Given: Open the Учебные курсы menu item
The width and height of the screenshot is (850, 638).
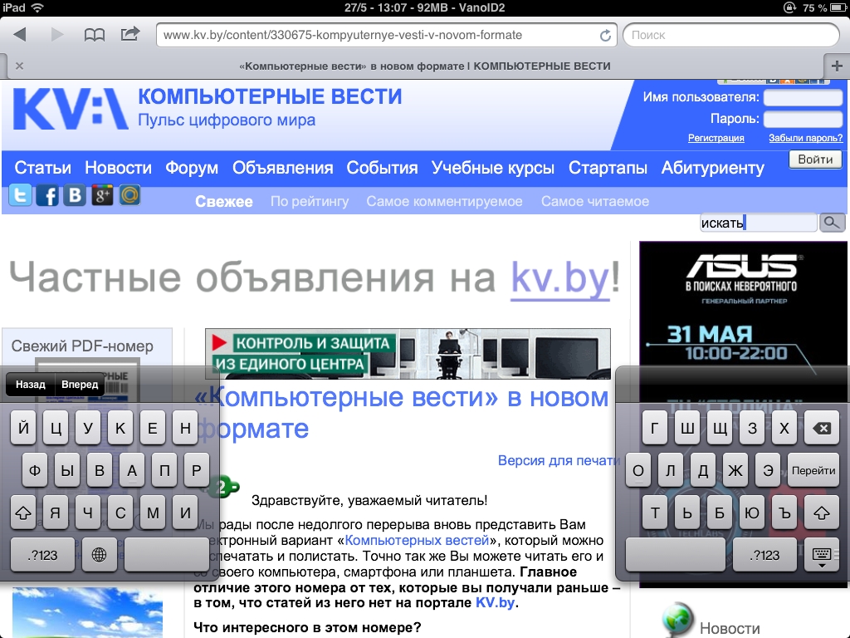Looking at the screenshot, I should click(493, 168).
